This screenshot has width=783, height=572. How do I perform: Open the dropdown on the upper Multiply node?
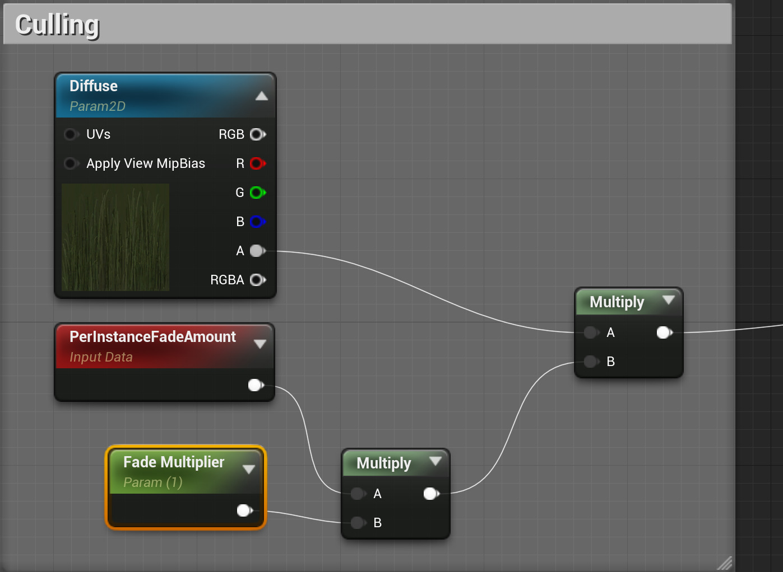click(x=668, y=301)
